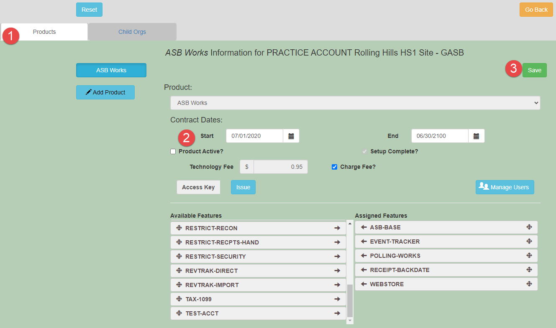Viewport: 556px width, 328px height.
Task: Uncheck the Charge Fee checkbox
Action: click(x=334, y=167)
